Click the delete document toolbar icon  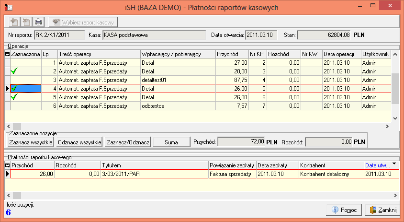pos(26,22)
